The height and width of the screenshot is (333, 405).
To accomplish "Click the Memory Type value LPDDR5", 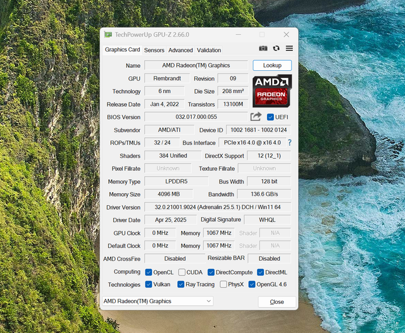I will pyautogui.click(x=177, y=181).
